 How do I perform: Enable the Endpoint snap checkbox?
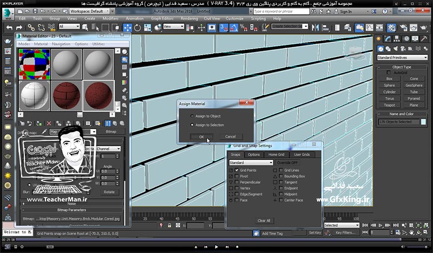coord(281,188)
